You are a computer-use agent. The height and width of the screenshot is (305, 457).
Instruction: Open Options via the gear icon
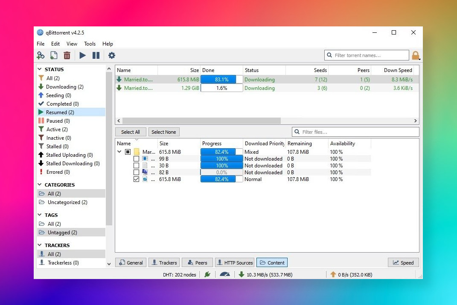(112, 55)
